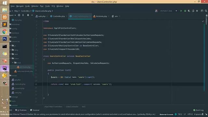Select console.php in project tree
This screenshot has height=117, width=208.
coord(18,88)
